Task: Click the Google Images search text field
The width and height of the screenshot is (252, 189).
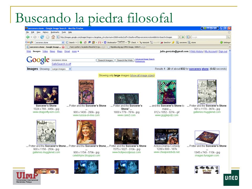Action: click(73, 60)
